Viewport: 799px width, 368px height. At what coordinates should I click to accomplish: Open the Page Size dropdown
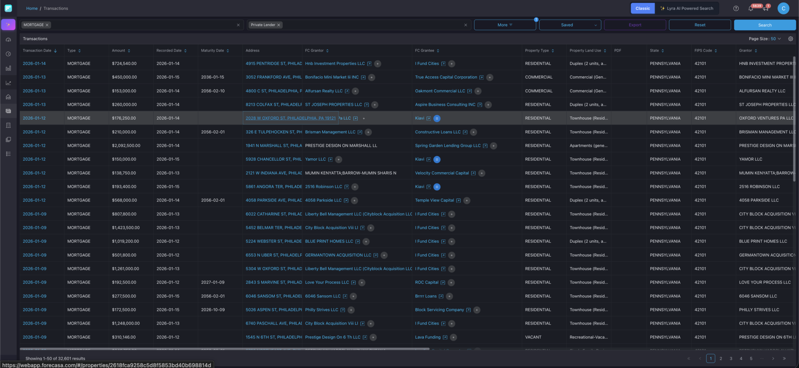775,39
